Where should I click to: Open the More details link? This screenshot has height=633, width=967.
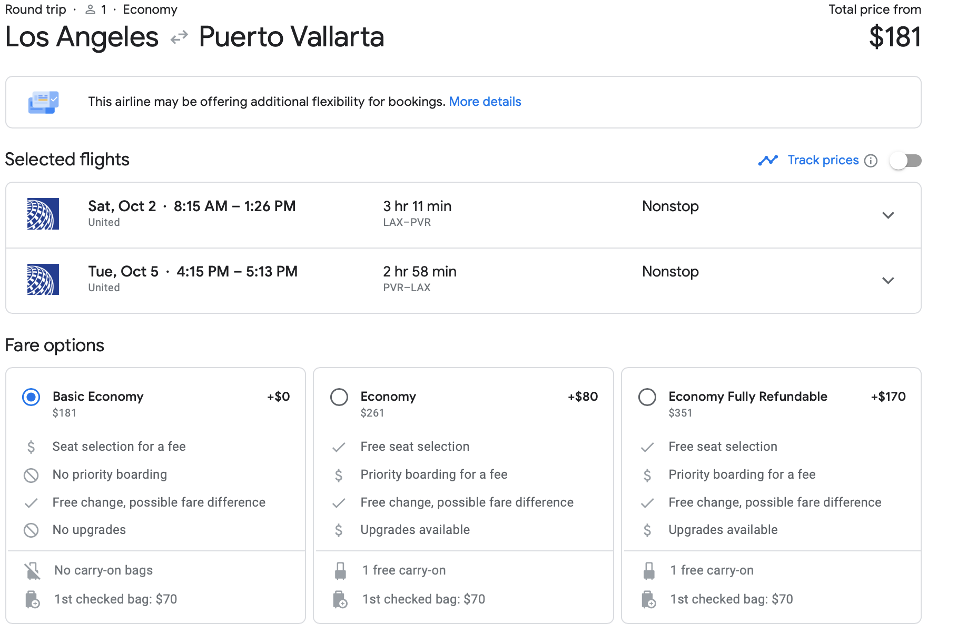pos(485,102)
